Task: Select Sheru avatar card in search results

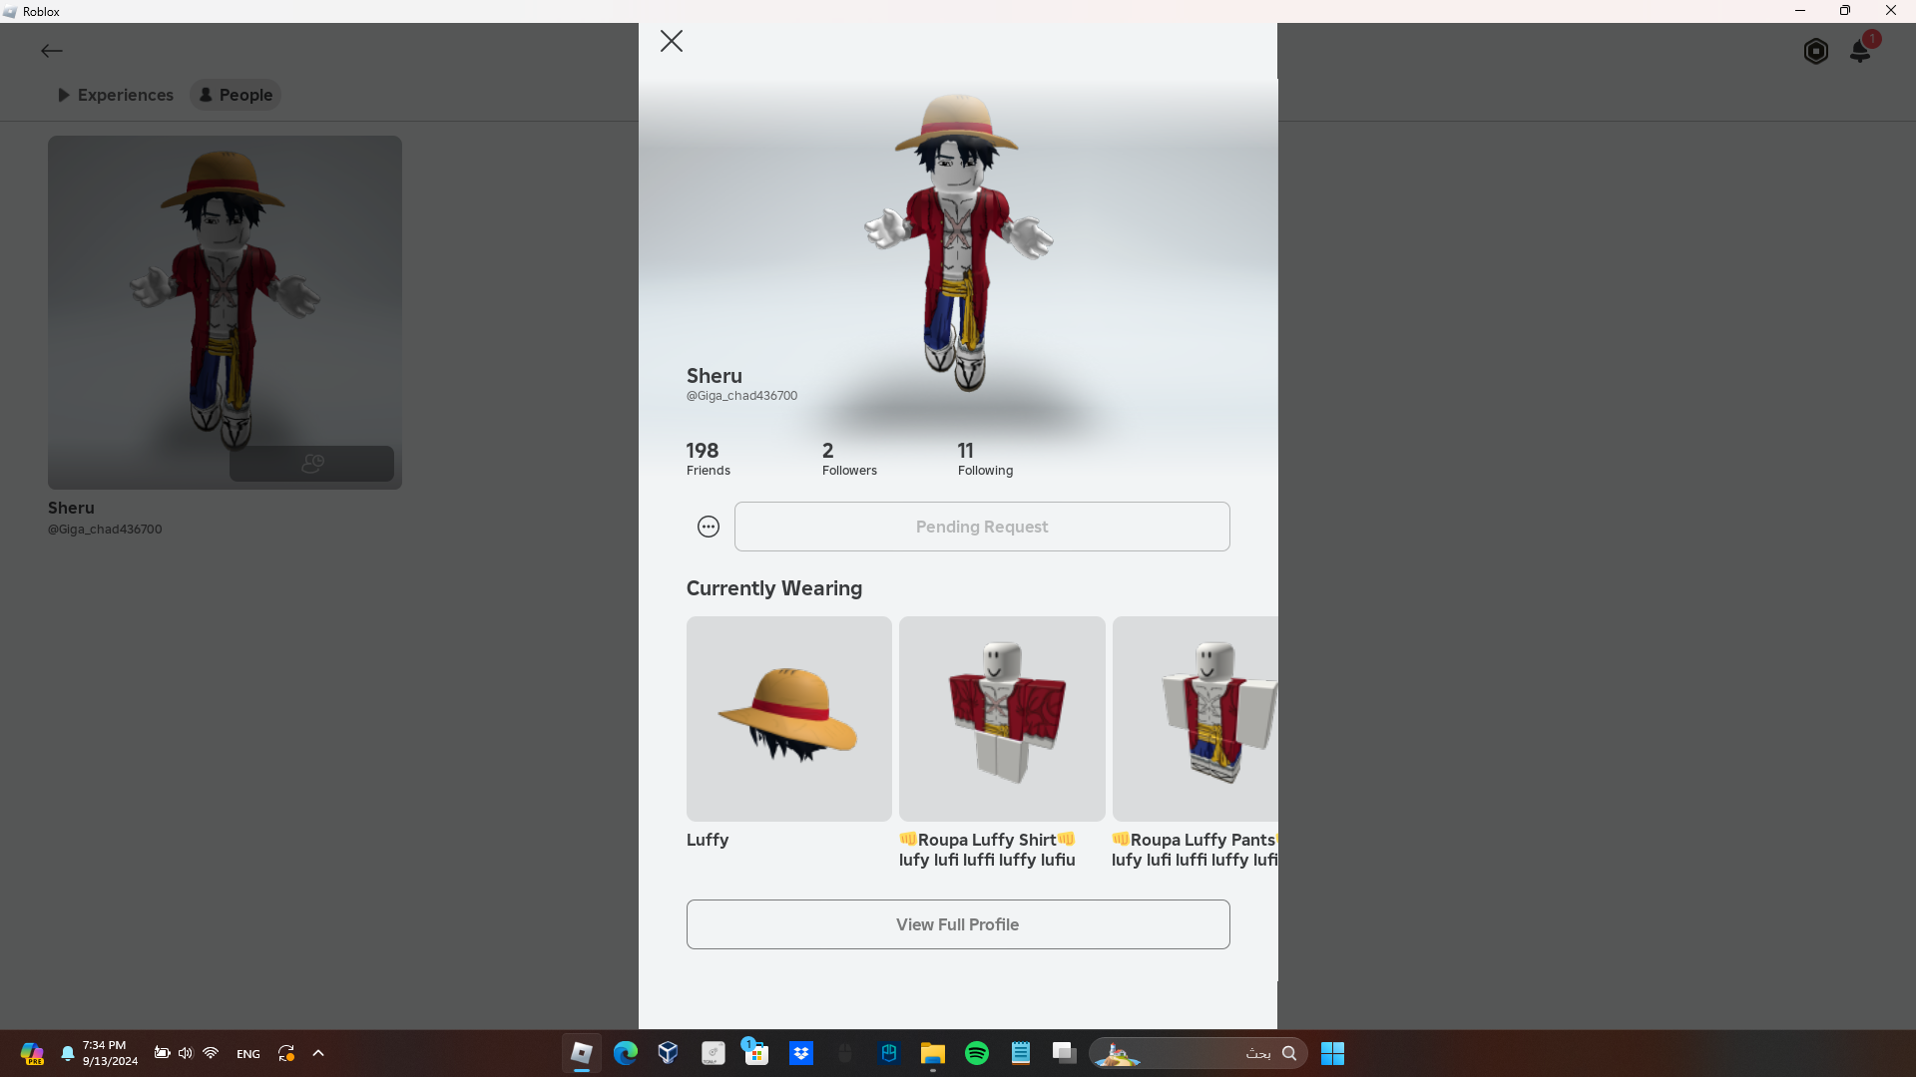Action: tap(225, 312)
